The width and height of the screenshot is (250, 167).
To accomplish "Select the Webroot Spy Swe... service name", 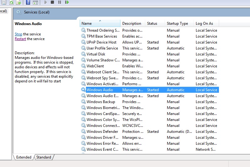I will click(102, 78).
